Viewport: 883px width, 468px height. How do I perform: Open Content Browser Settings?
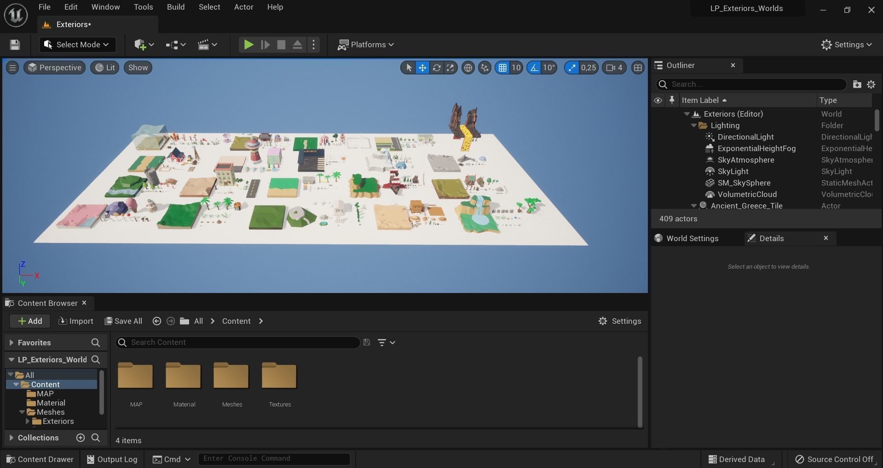tap(619, 321)
